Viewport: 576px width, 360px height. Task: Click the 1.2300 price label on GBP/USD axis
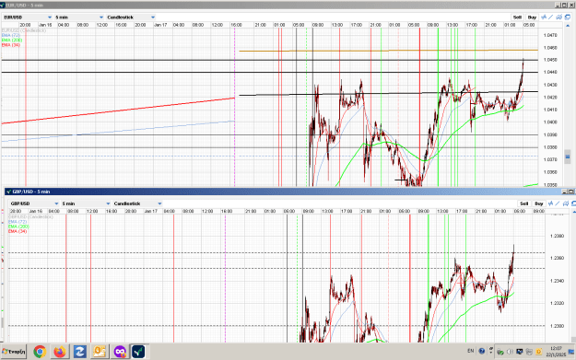(558, 326)
